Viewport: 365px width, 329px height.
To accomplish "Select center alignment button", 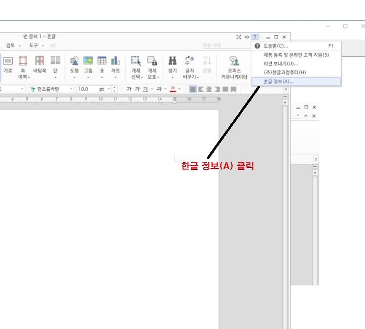I will click(x=209, y=89).
